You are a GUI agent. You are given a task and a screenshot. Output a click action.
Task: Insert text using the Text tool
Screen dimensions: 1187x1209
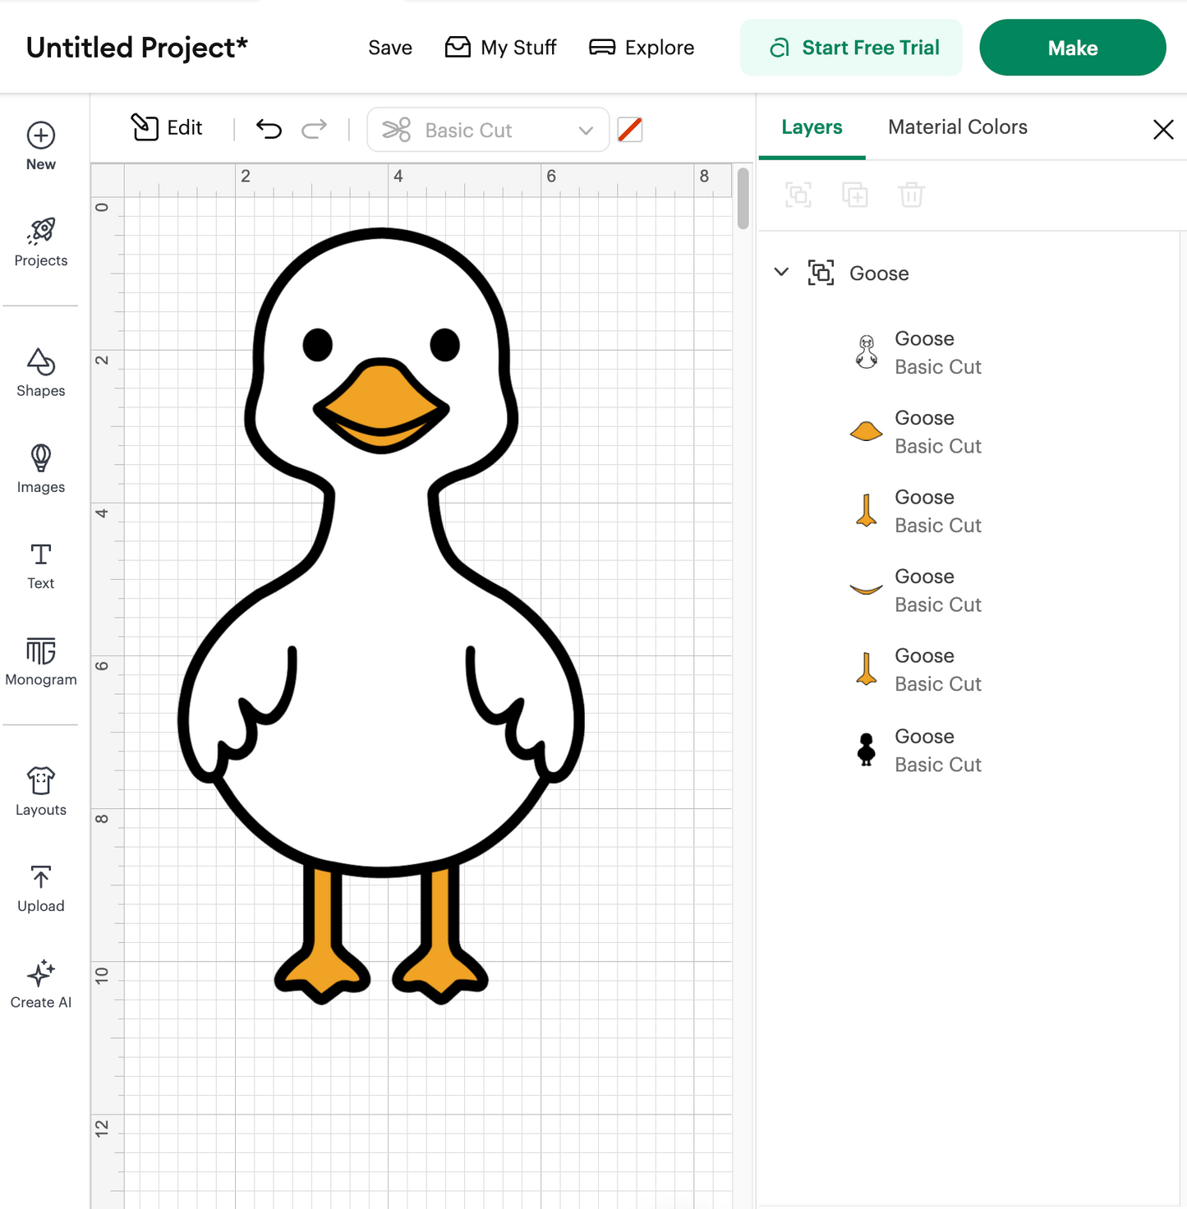(x=39, y=565)
